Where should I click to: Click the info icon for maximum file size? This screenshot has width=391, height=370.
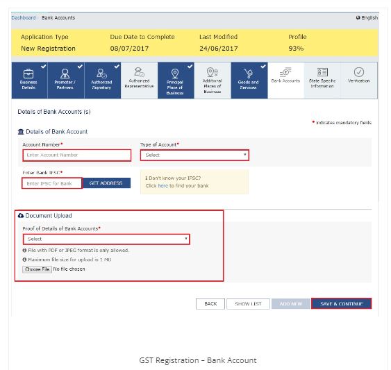pyautogui.click(x=24, y=260)
